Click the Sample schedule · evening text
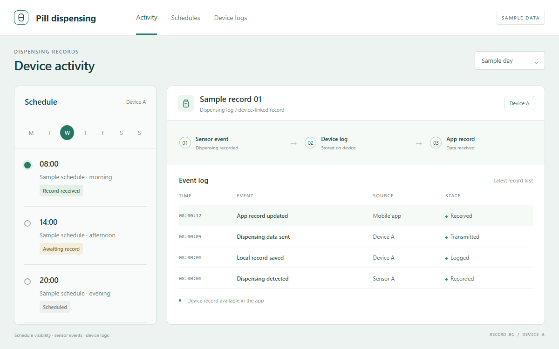Image resolution: width=559 pixels, height=349 pixels. coord(75,294)
